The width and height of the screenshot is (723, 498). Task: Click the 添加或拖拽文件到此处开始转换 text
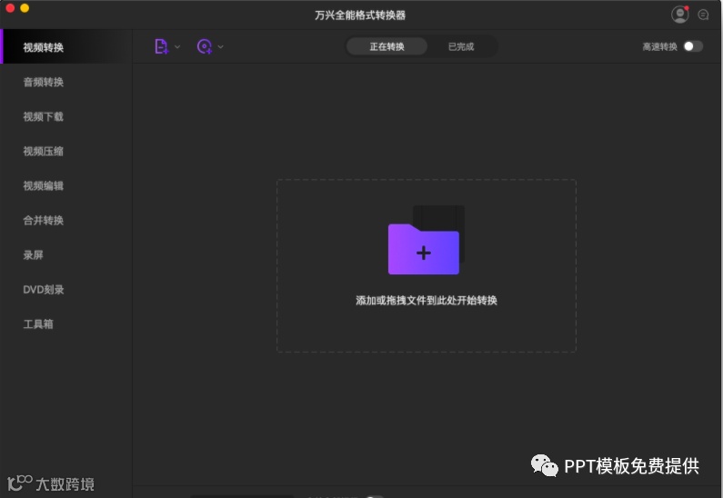(426, 301)
